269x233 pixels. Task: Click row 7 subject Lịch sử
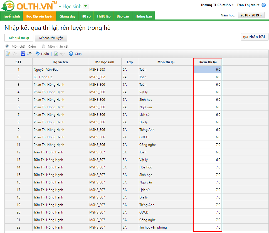pos(144,115)
